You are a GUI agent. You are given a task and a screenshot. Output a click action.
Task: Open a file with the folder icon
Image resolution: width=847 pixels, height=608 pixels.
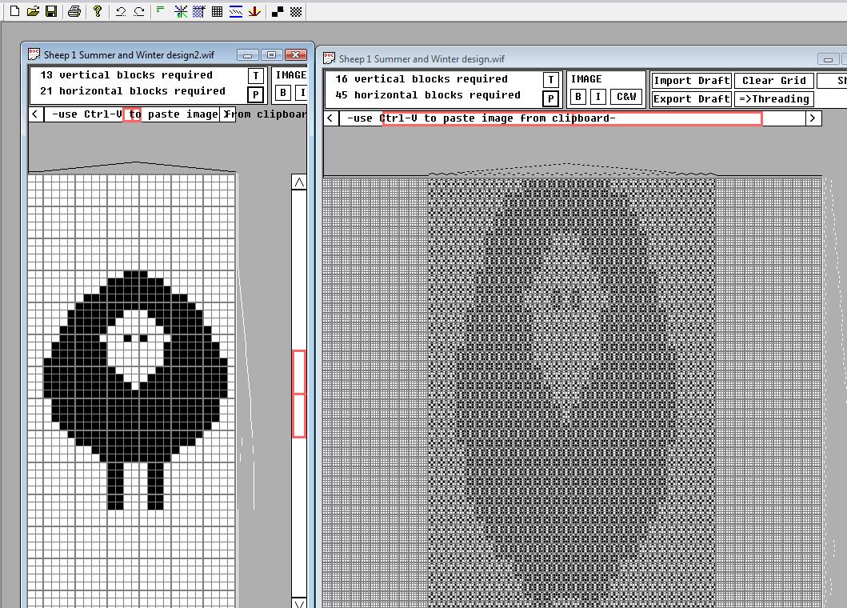pyautogui.click(x=33, y=11)
